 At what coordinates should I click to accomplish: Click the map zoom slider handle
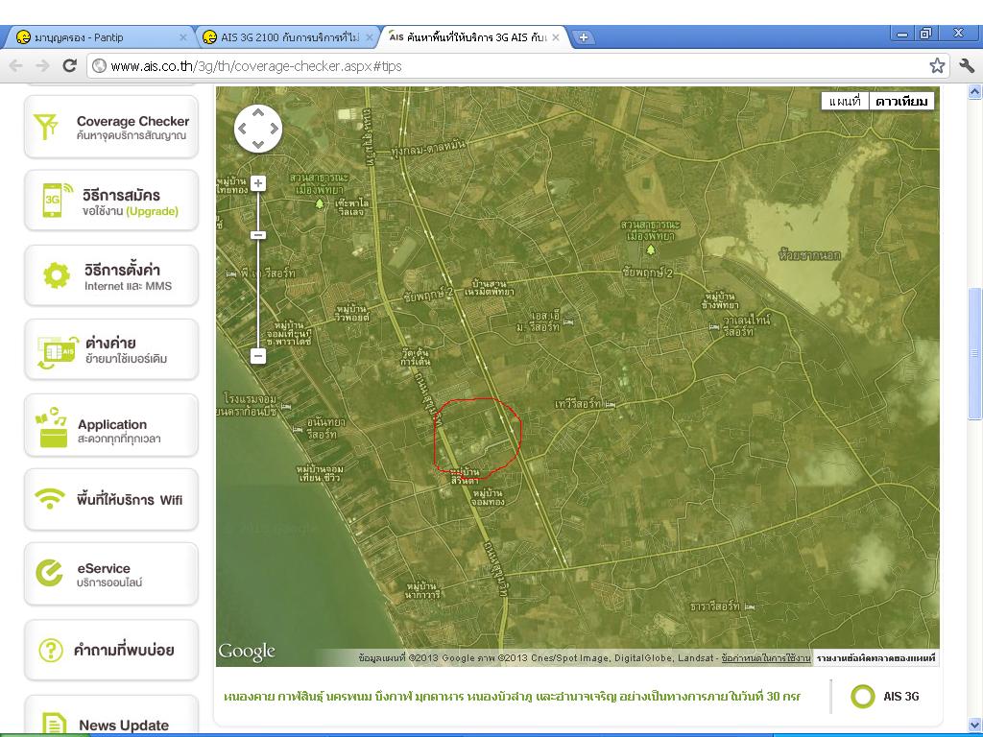tap(257, 235)
